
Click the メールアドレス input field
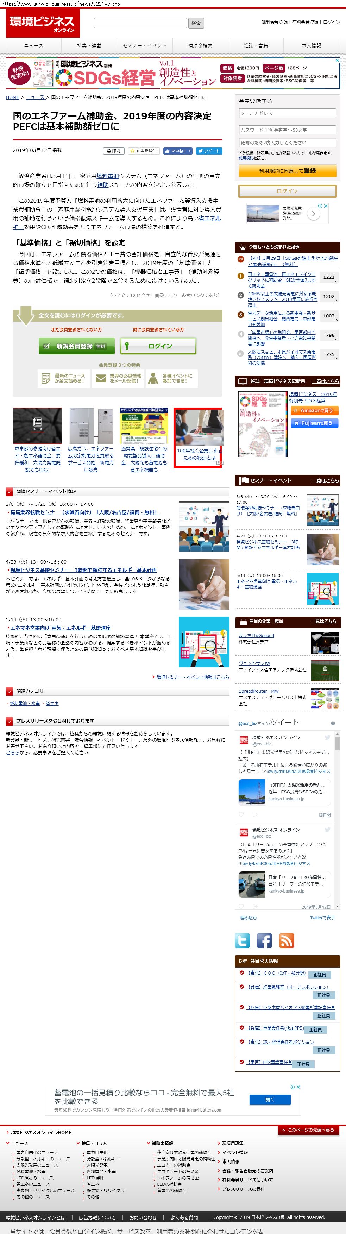[288, 114]
